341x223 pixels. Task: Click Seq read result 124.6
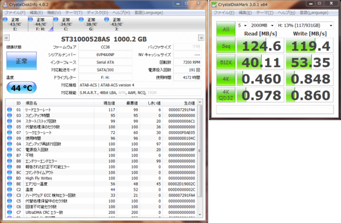260,45
